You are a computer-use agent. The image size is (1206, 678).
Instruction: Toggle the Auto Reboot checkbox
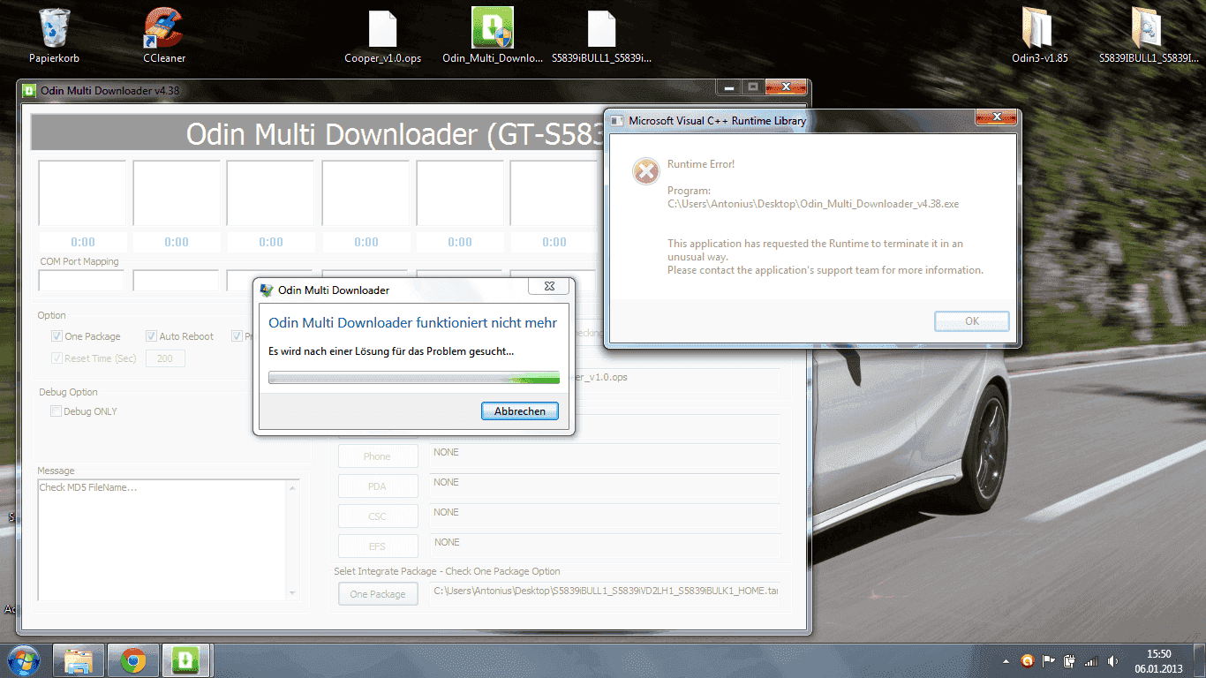(152, 336)
